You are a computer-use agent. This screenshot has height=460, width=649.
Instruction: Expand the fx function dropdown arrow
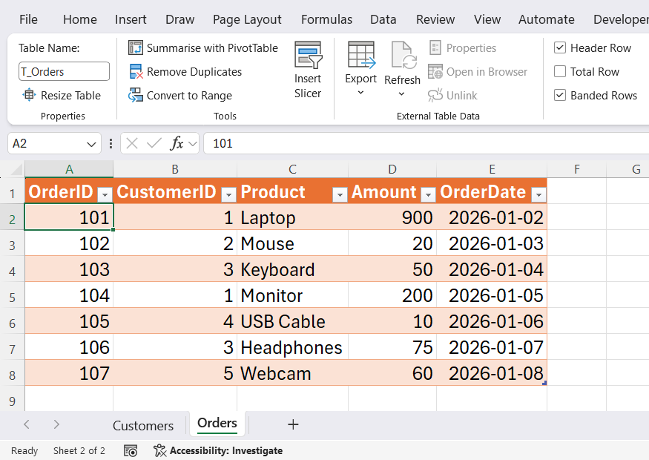[192, 144]
